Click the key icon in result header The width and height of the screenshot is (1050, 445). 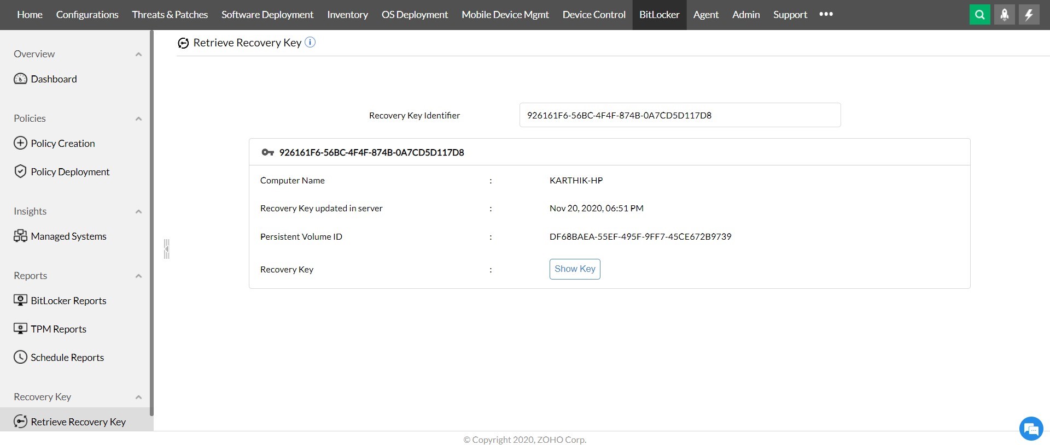(x=267, y=152)
